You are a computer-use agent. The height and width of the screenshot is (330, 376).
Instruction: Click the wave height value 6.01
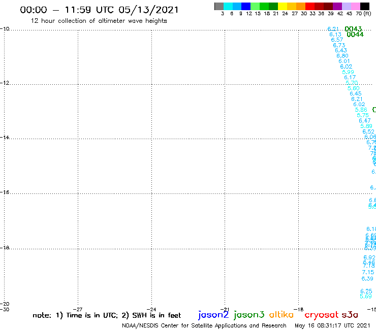click(x=344, y=61)
